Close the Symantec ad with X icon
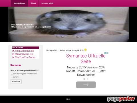Viewport: 137px width, 103px height. pyautogui.click(x=107, y=53)
